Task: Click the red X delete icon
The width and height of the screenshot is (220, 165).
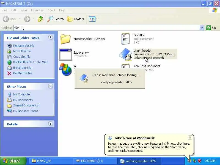Action: [9, 73]
